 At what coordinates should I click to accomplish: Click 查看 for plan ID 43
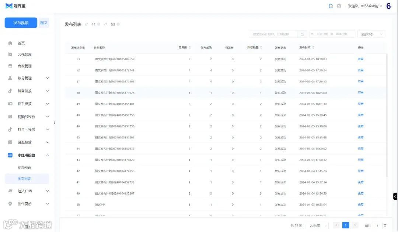361,160
